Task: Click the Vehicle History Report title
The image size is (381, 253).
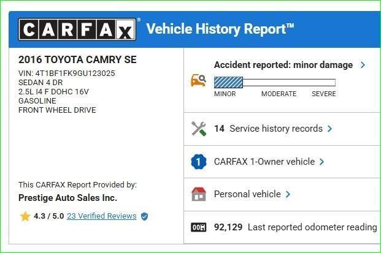Action: point(220,29)
